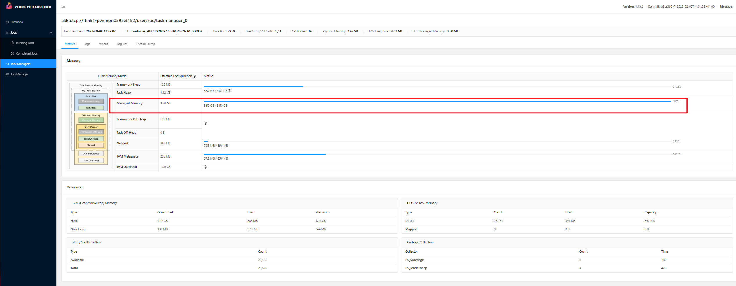Image resolution: width=736 pixels, height=286 pixels.
Task: Click CPU Cores value 16
Action: coord(310,31)
